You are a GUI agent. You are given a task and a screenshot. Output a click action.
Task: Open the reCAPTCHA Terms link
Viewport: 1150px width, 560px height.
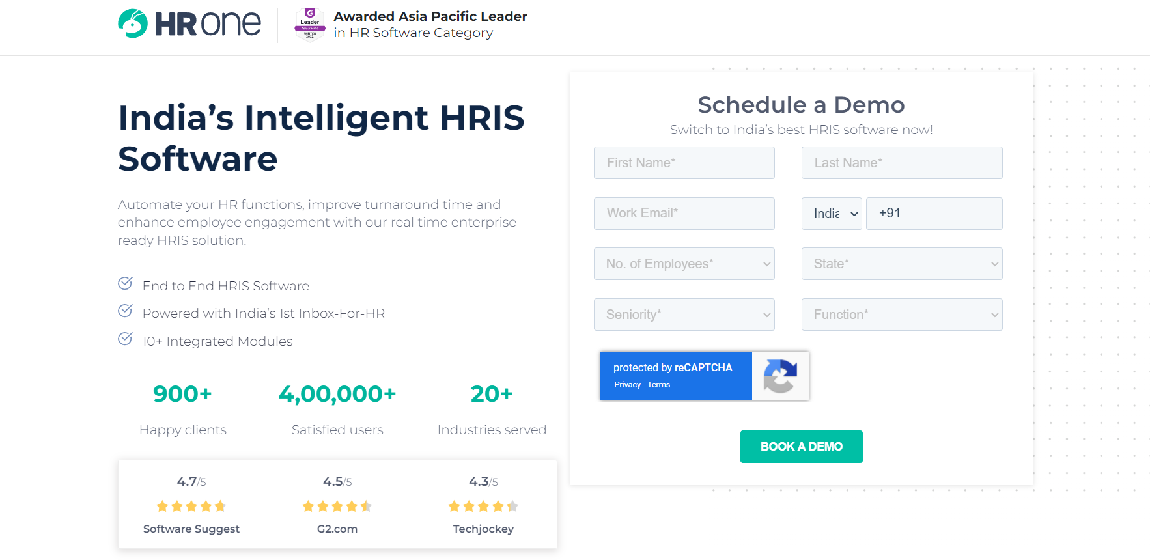[x=659, y=385]
